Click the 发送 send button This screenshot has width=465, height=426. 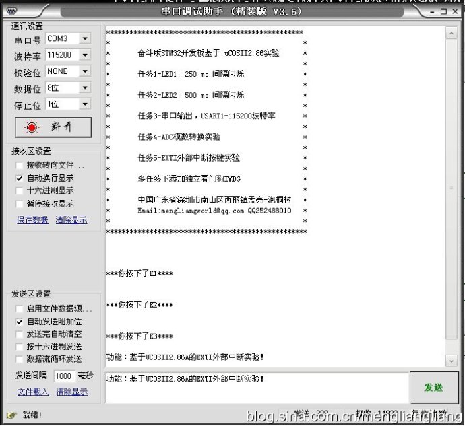point(434,388)
